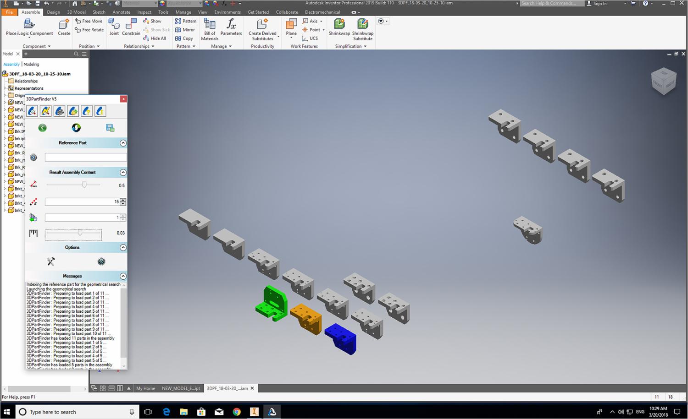The image size is (688, 419).
Task: Click the green back arrow in 3DPartFinder
Action: tap(43, 128)
